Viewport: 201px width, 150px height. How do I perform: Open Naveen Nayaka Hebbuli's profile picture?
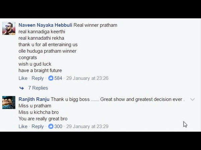[x=9, y=28]
